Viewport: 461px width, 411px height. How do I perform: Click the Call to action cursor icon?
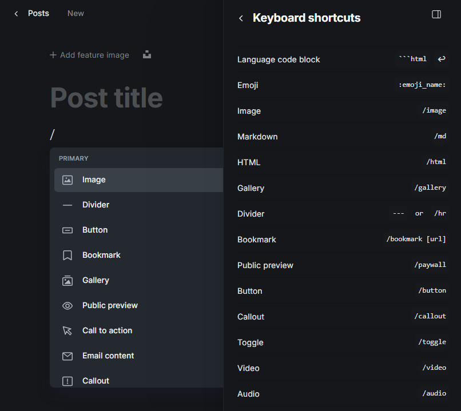tap(67, 330)
